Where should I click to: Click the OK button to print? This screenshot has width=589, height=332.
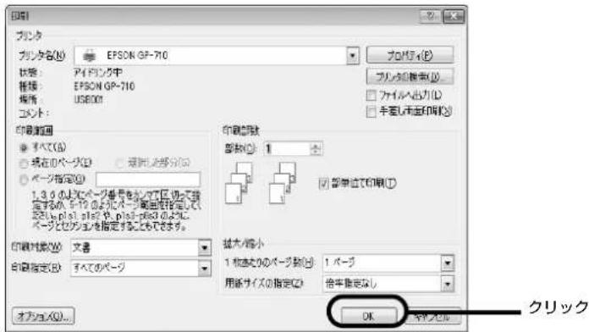tap(368, 316)
